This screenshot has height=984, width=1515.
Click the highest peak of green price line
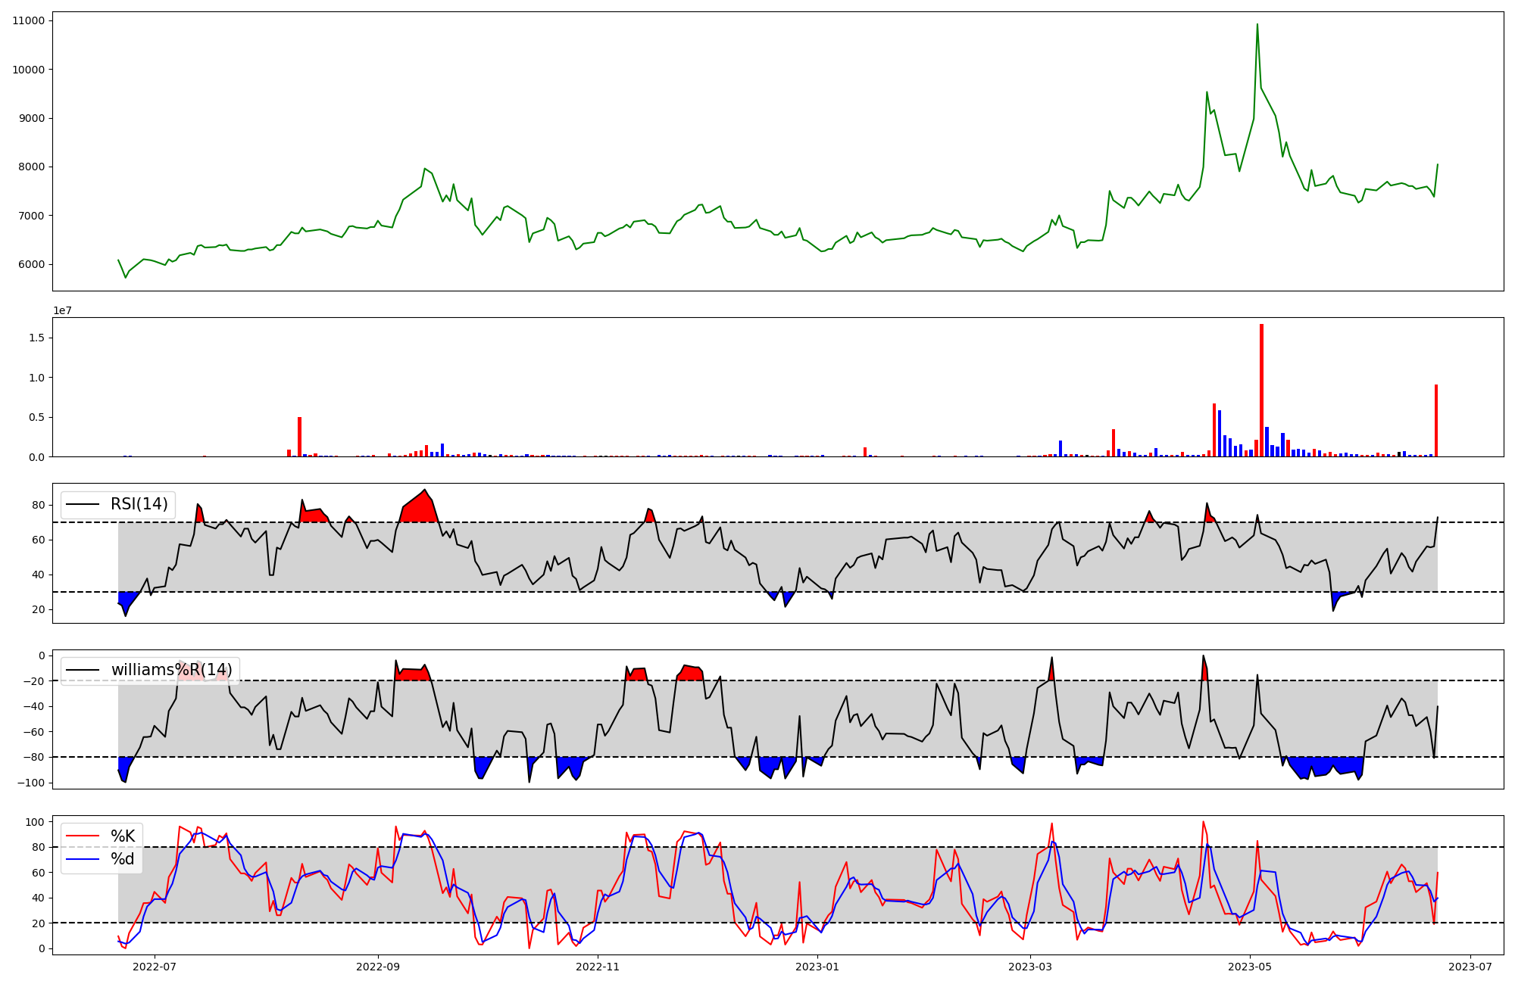pos(1257,25)
